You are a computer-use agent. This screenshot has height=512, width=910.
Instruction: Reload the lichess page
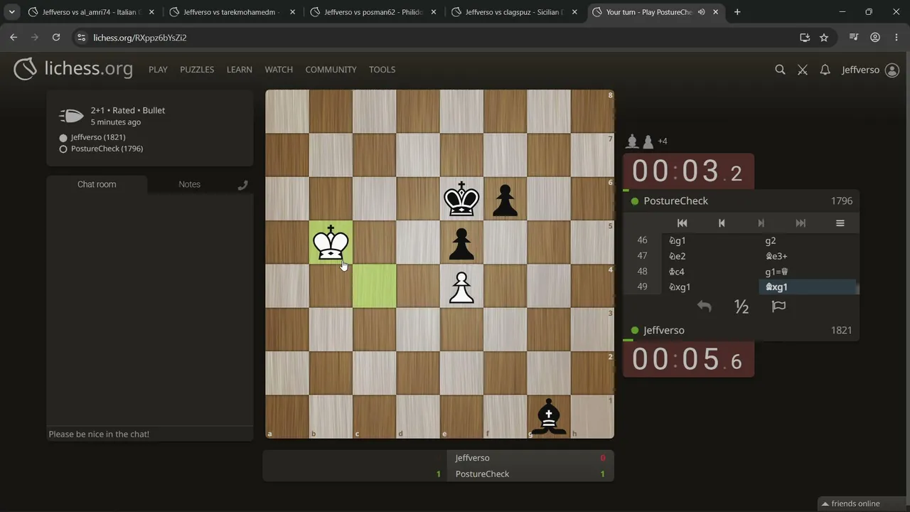pyautogui.click(x=56, y=38)
